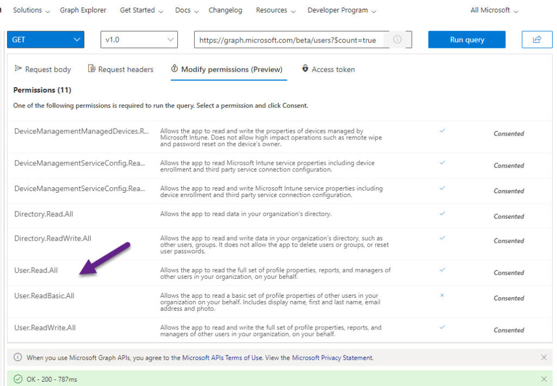Expand the Docs menu

click(x=187, y=10)
